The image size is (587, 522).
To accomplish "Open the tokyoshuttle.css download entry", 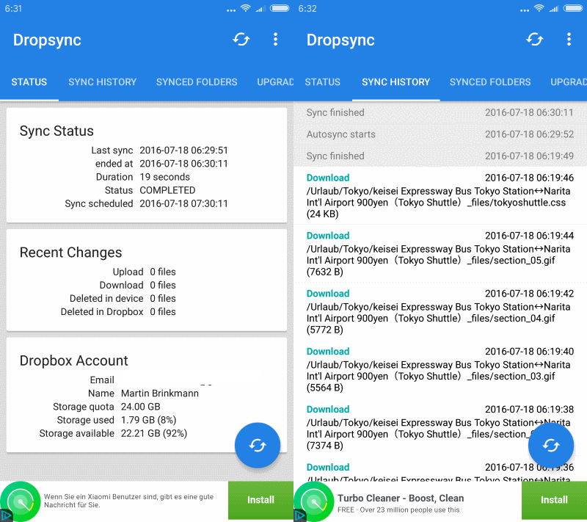I will tap(440, 196).
